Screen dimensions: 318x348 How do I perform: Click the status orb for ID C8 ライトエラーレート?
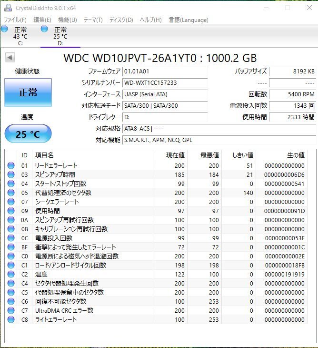(11, 319)
